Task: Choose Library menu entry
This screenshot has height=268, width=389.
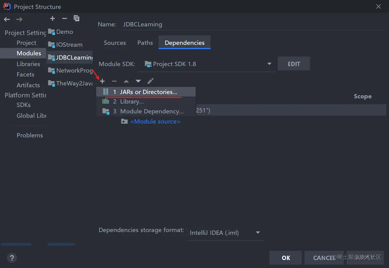Action: [146, 101]
